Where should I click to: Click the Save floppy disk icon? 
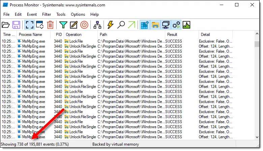[x=16, y=25]
